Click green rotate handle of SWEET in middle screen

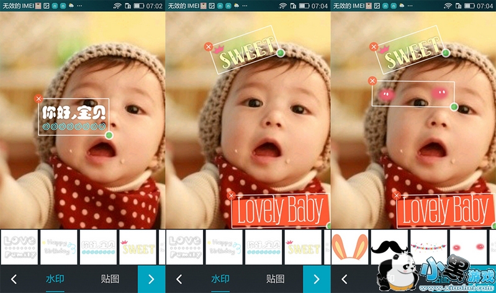280,53
